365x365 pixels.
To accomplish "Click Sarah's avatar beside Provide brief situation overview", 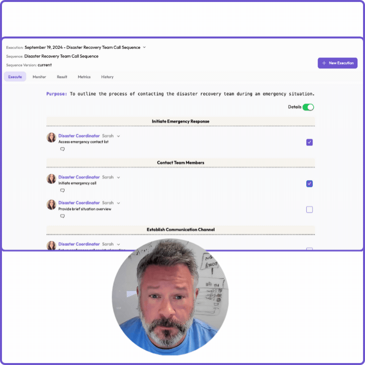I will pyautogui.click(x=51, y=205).
